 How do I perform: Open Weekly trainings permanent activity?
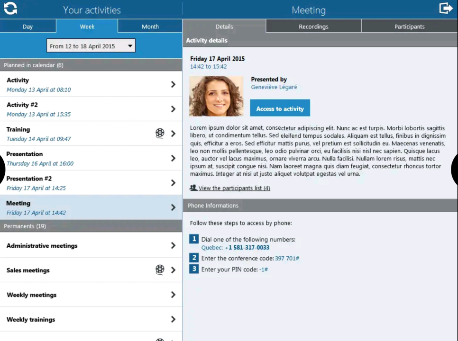tap(91, 319)
